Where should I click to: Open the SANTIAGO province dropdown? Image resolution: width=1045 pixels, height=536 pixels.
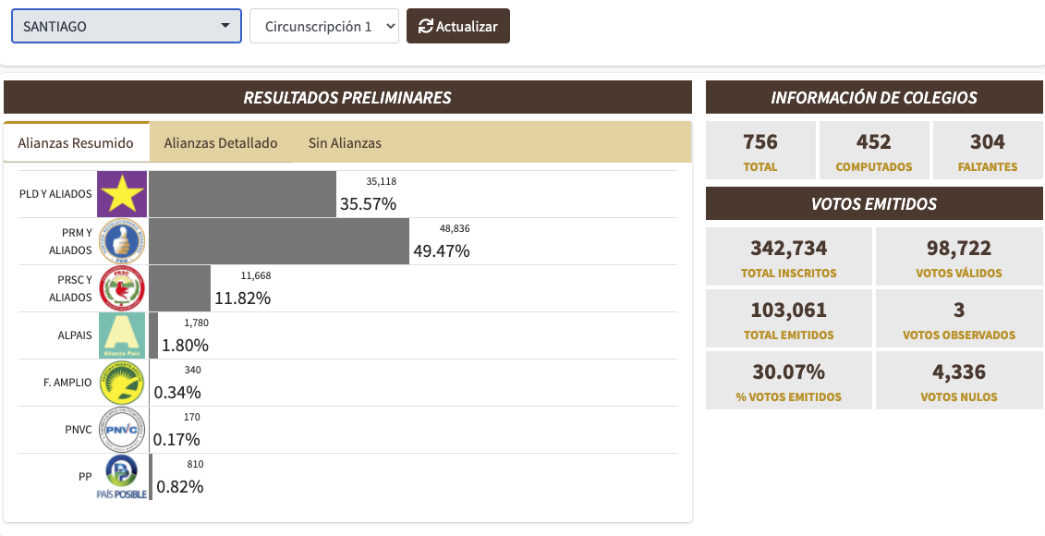tap(127, 26)
